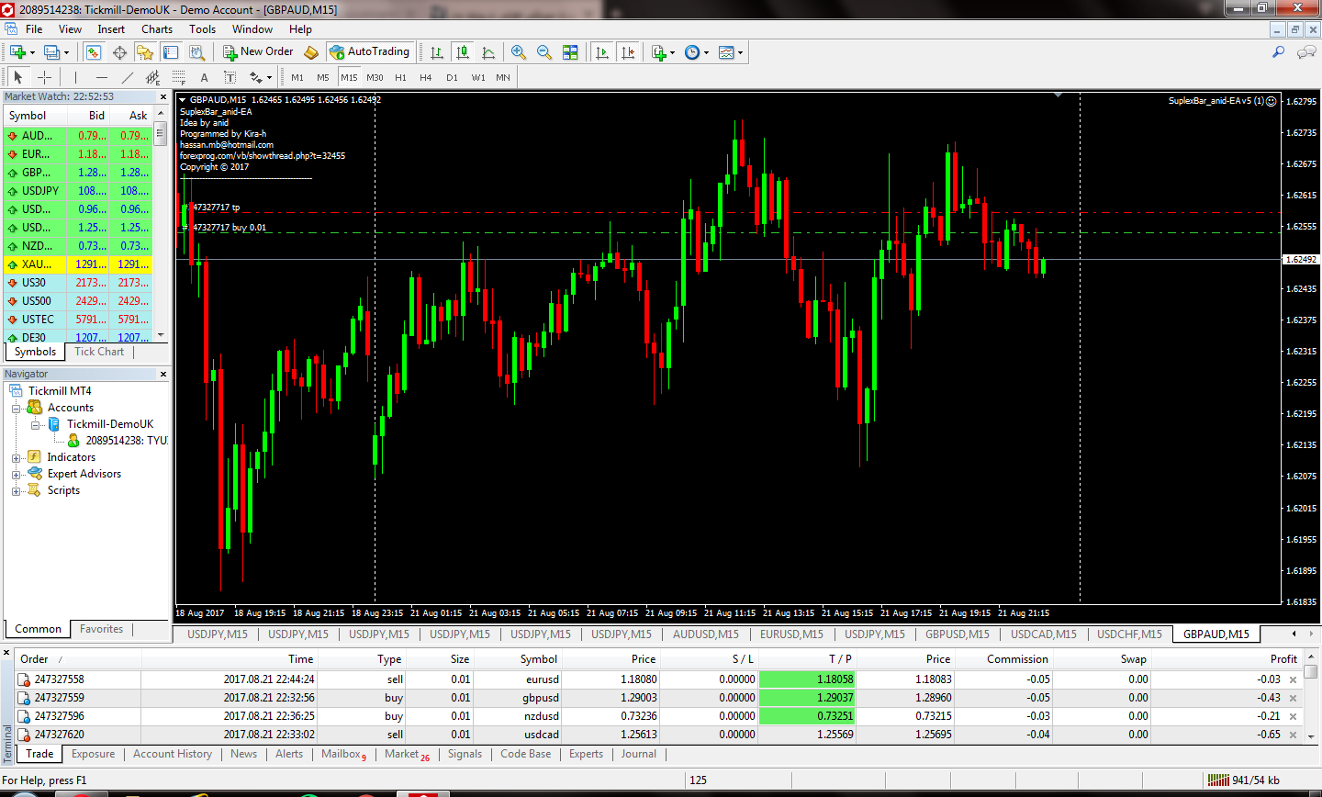Image resolution: width=1322 pixels, height=797 pixels.
Task: Open the Charts menu
Action: point(156,28)
